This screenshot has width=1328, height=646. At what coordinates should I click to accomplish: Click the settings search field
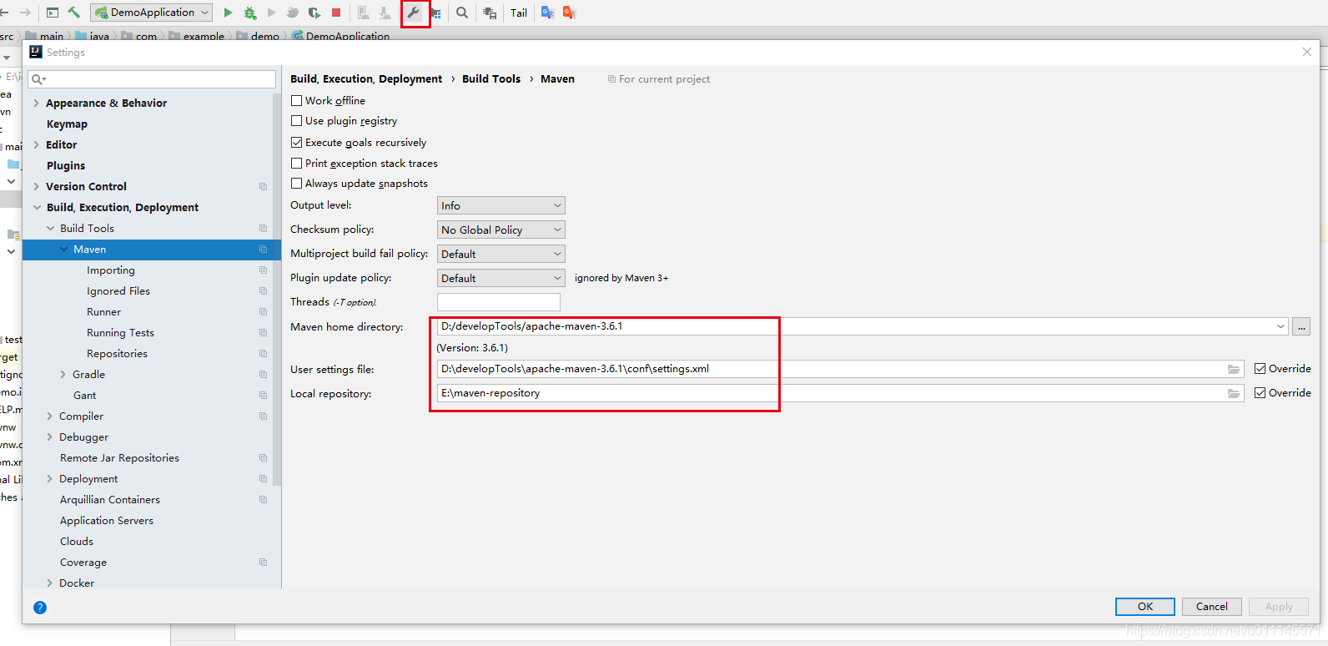click(152, 79)
